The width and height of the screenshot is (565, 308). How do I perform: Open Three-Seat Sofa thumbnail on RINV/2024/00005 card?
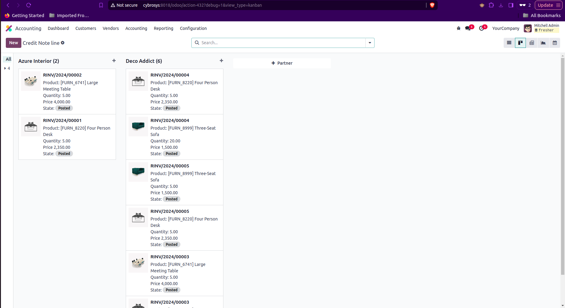(x=138, y=172)
